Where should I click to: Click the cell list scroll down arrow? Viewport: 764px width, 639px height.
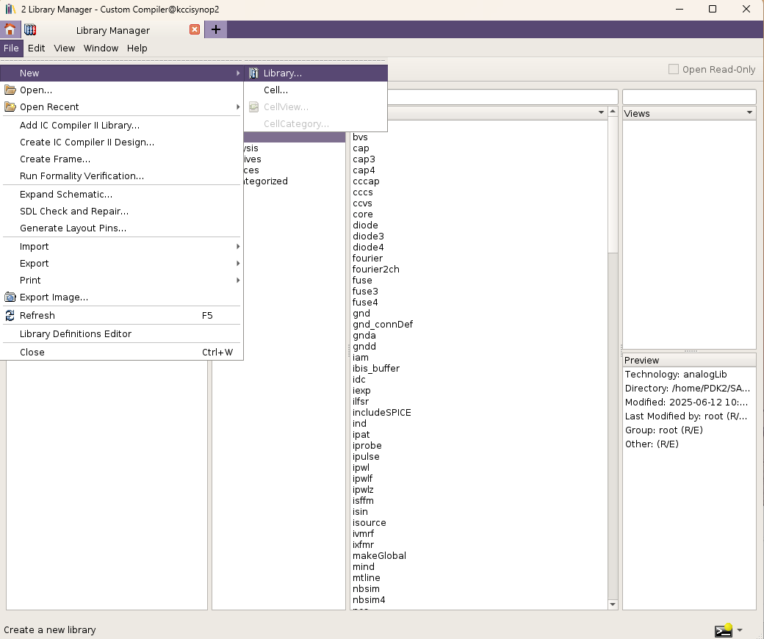[x=613, y=604]
